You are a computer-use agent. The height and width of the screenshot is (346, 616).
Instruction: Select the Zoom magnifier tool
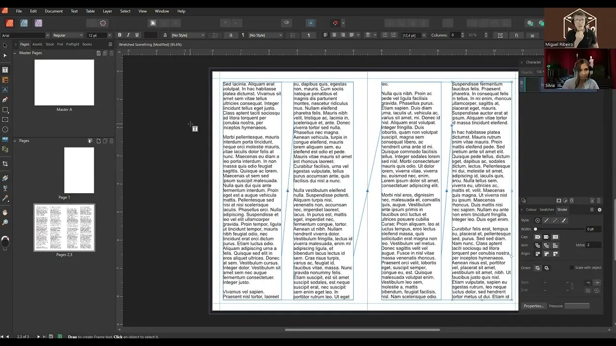[5, 222]
